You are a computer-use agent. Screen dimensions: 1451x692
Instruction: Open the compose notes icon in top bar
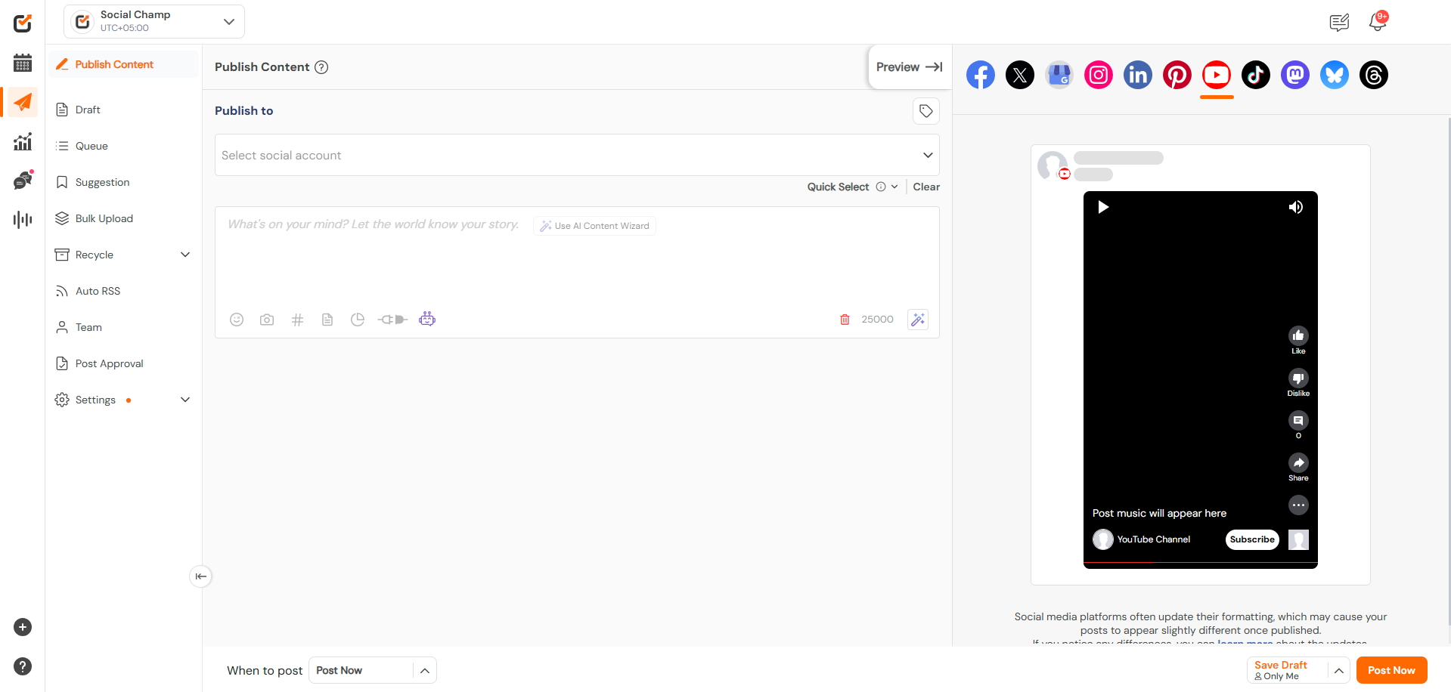pyautogui.click(x=1339, y=23)
